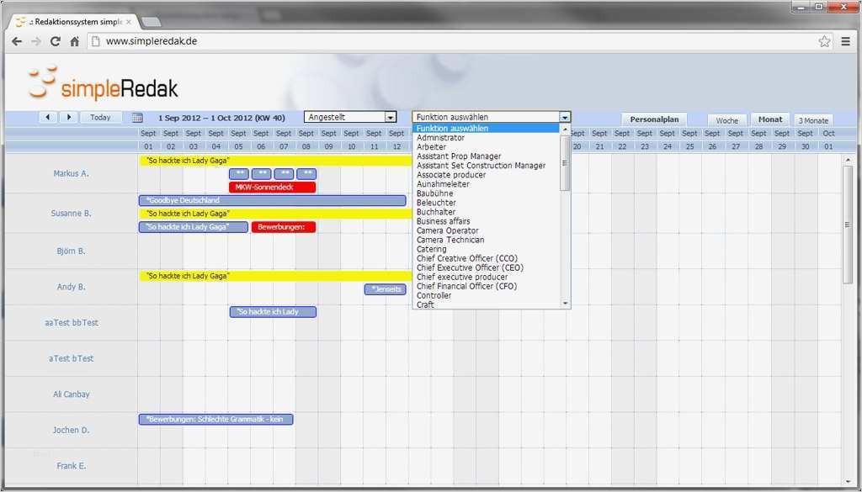Switch to Monat view

coord(770,119)
